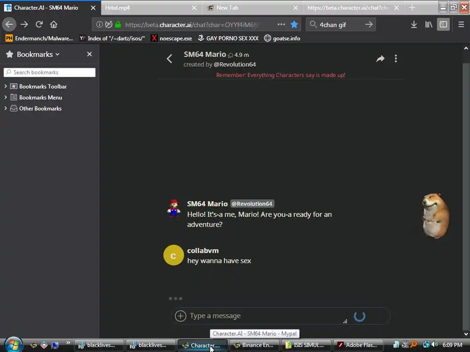Open tracking protection shield icon
Viewport: 470px width, 352px height.
tap(108, 25)
